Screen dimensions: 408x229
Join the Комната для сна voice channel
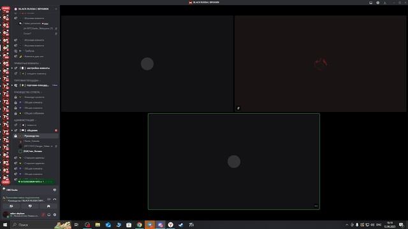(x=36, y=57)
